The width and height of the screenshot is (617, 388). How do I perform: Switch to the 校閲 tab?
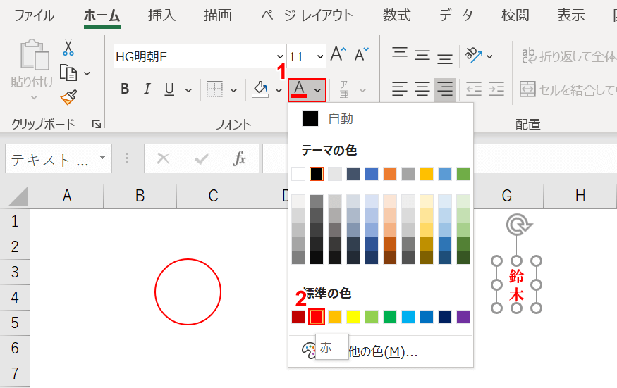pyautogui.click(x=515, y=15)
